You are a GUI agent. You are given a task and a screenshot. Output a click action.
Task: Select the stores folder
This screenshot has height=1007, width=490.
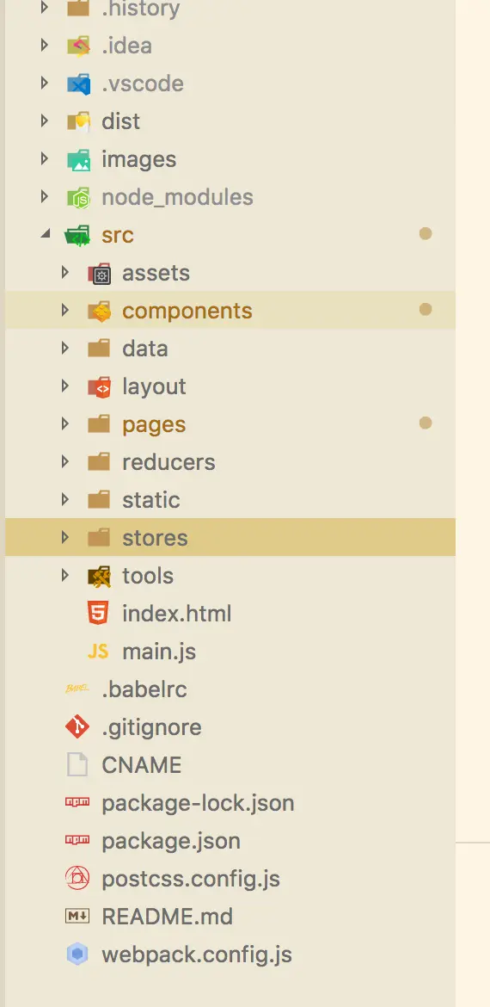click(230, 538)
